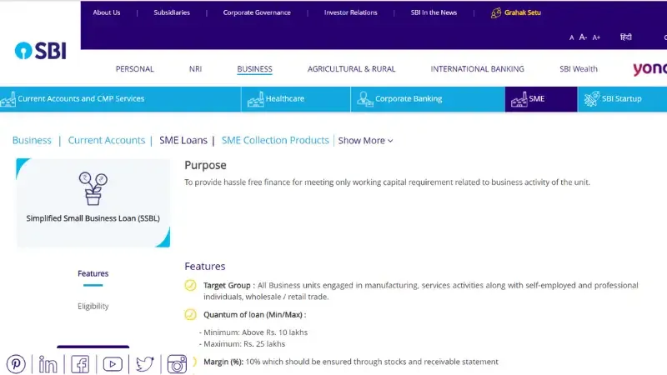Open the About Us link
667x375 pixels.
click(x=107, y=12)
